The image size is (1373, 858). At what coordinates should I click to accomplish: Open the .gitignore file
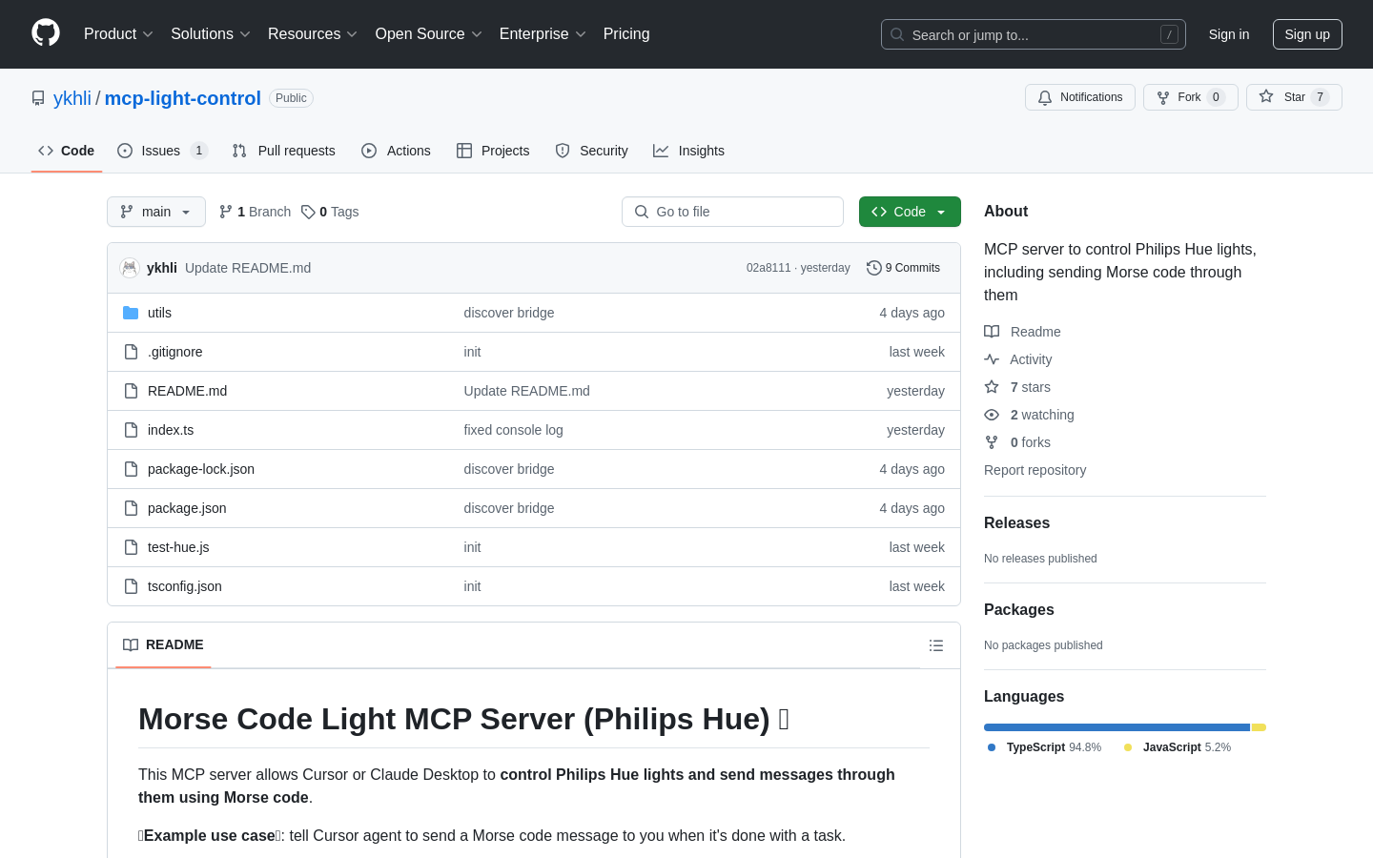tap(174, 352)
